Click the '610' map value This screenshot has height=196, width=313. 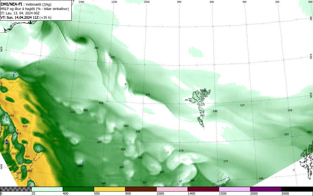tap(27, 157)
